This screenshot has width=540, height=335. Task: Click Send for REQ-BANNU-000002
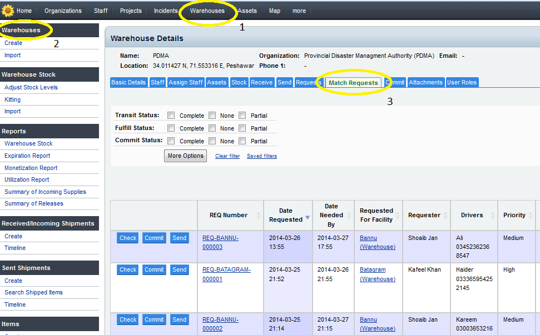point(179,319)
